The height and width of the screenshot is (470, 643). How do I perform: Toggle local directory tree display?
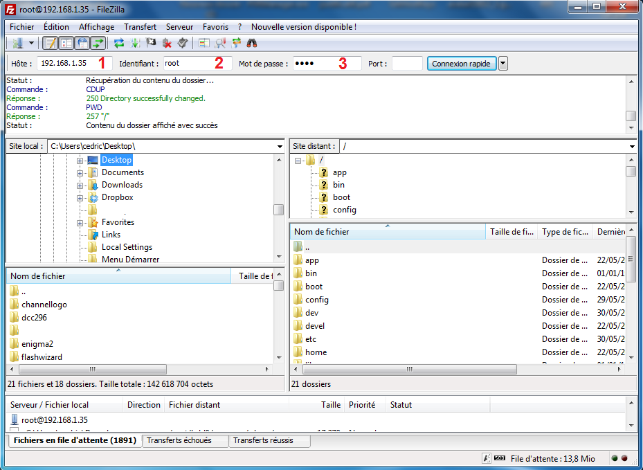66,43
